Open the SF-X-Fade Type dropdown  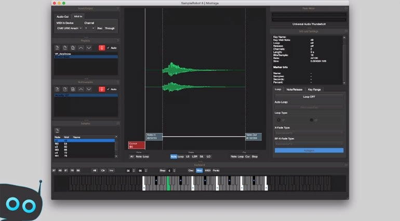[309, 144]
